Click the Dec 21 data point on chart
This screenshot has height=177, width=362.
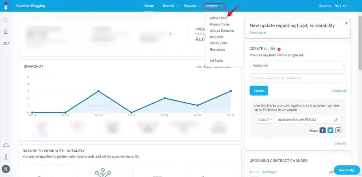click(x=230, y=91)
